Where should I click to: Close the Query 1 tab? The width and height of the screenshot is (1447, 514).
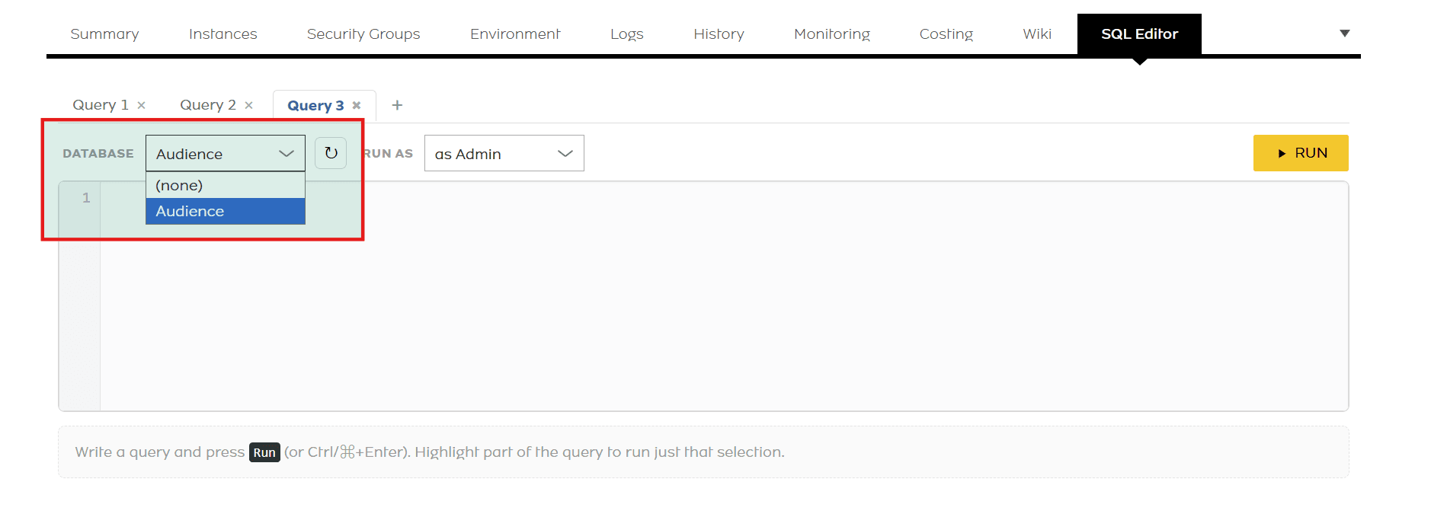click(141, 105)
